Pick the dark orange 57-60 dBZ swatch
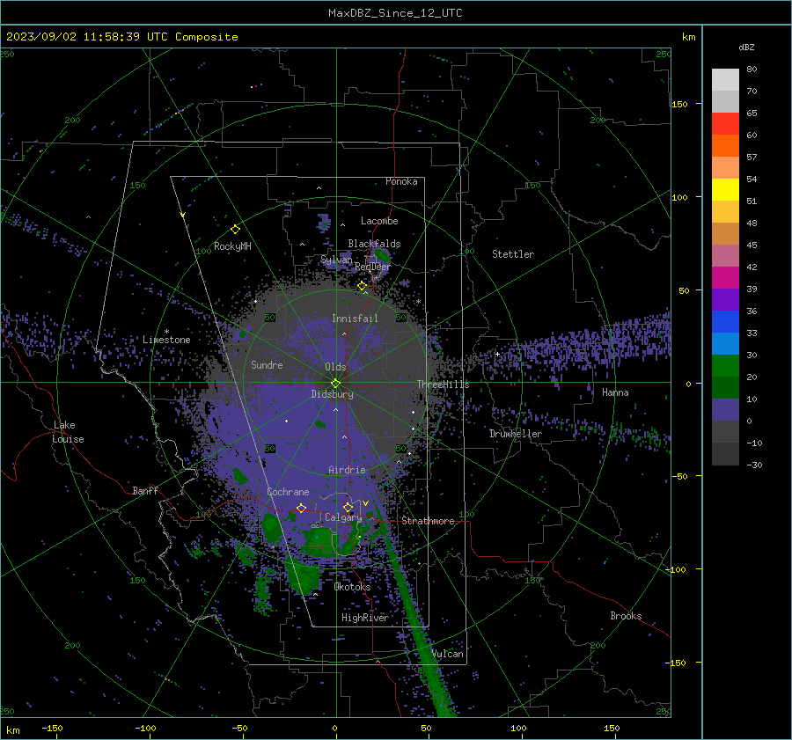The image size is (792, 740). pos(725,146)
